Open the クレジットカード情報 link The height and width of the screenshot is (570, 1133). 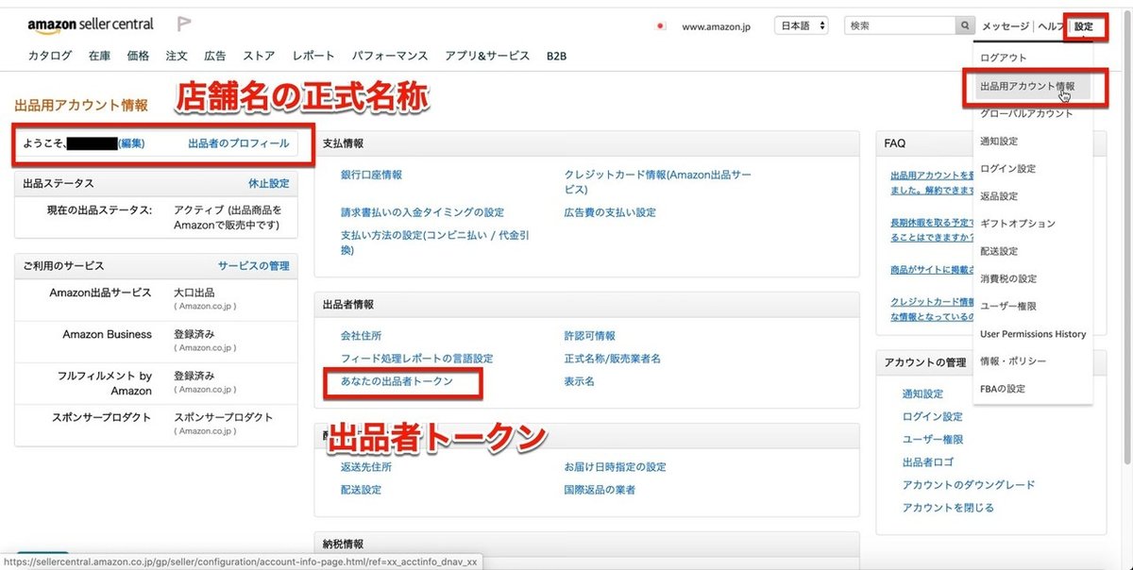tap(658, 183)
